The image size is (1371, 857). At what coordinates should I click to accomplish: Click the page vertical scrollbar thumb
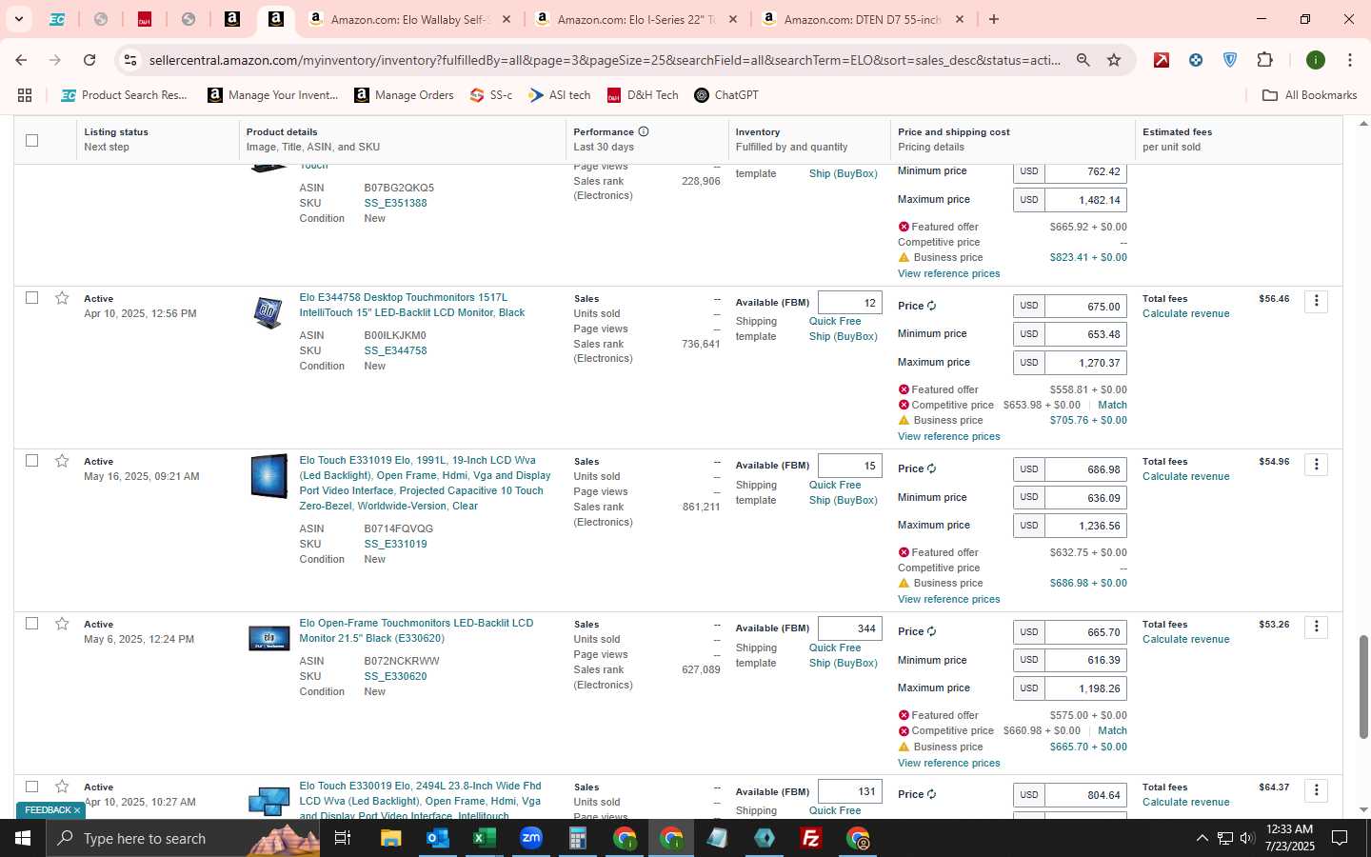tap(1362, 686)
